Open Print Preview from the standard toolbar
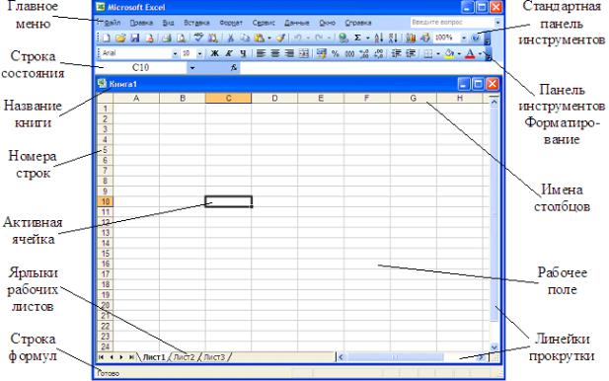 [181, 38]
